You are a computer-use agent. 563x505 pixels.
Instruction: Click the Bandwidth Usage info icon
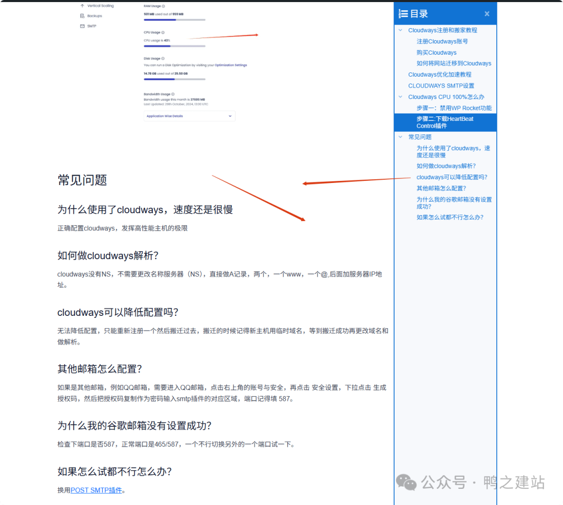pyautogui.click(x=173, y=94)
